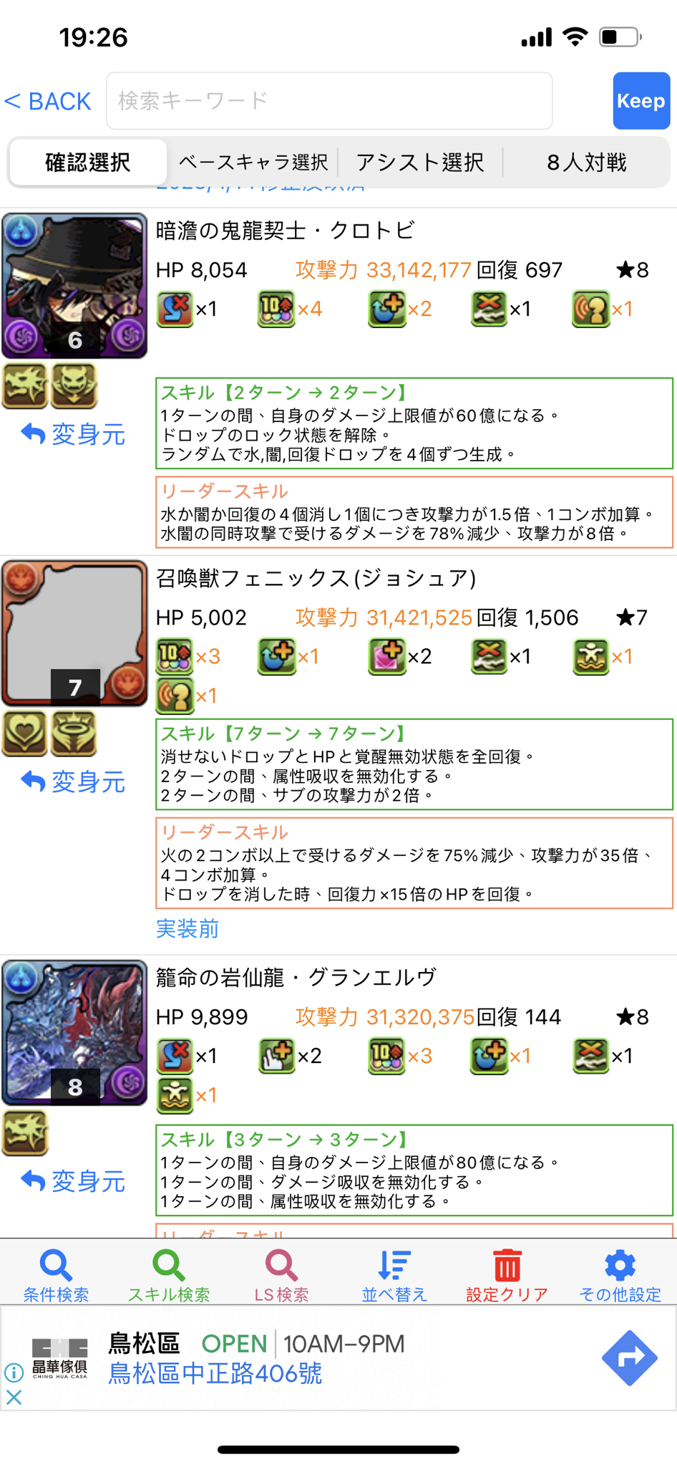Image resolution: width=677 pixels, height=1467 pixels.
Task: Focus the 検索キーワード search field
Action: pos(329,101)
